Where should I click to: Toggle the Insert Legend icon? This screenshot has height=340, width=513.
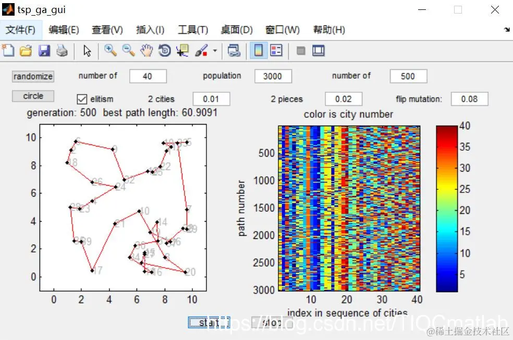(276, 51)
